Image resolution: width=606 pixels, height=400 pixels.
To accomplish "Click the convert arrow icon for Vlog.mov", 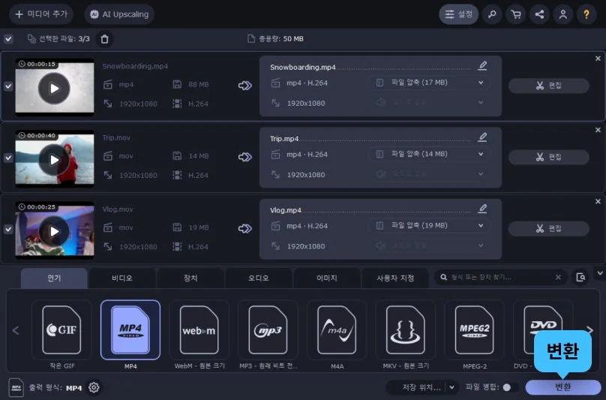I will [x=245, y=229].
